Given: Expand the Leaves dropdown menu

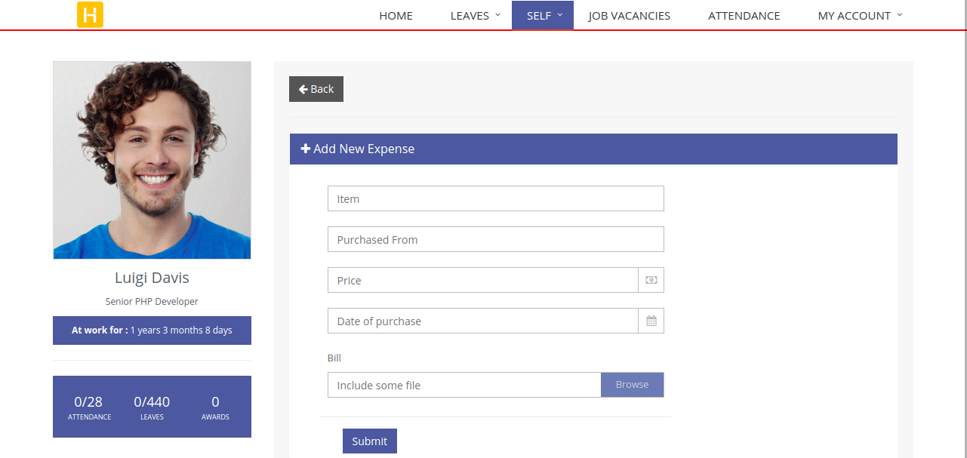Looking at the screenshot, I should (476, 15).
